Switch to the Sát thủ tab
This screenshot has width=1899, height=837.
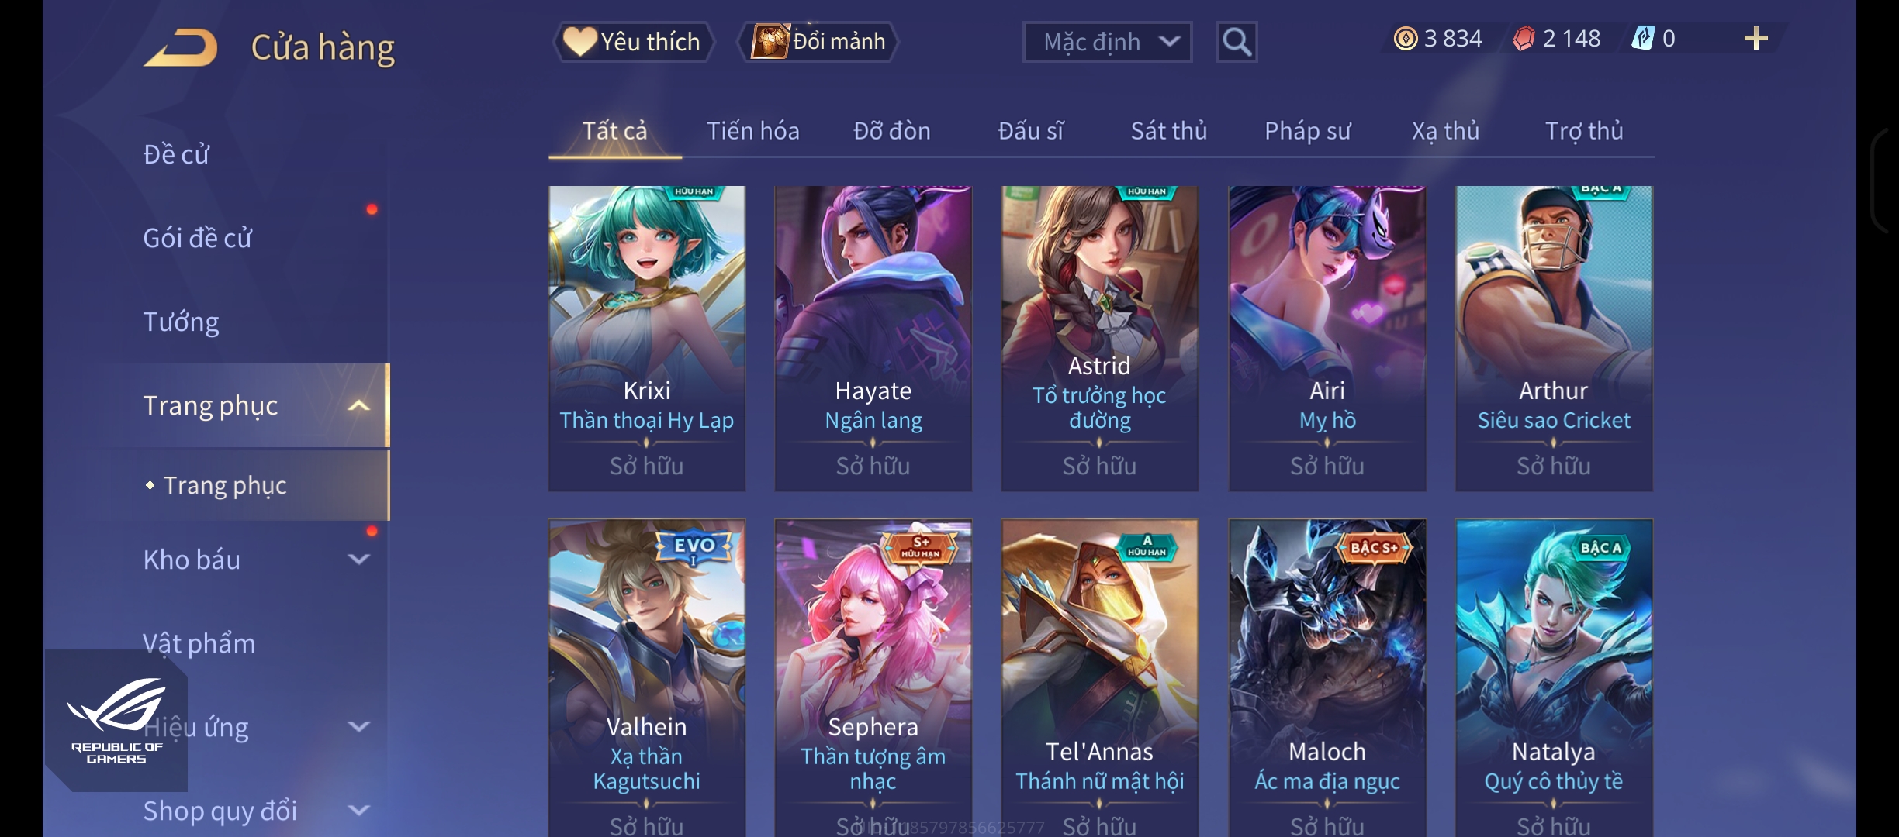point(1168,130)
